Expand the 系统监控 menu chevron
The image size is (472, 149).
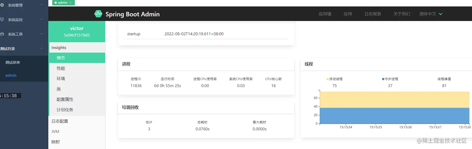[x=42, y=19]
